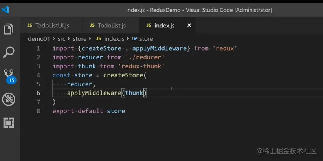Expand the src breadcrumb folder
Image resolution: width=323 pixels, height=161 pixels.
tap(61, 39)
